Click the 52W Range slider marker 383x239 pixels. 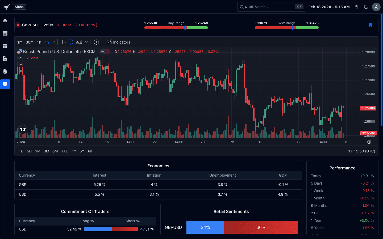(x=293, y=28)
